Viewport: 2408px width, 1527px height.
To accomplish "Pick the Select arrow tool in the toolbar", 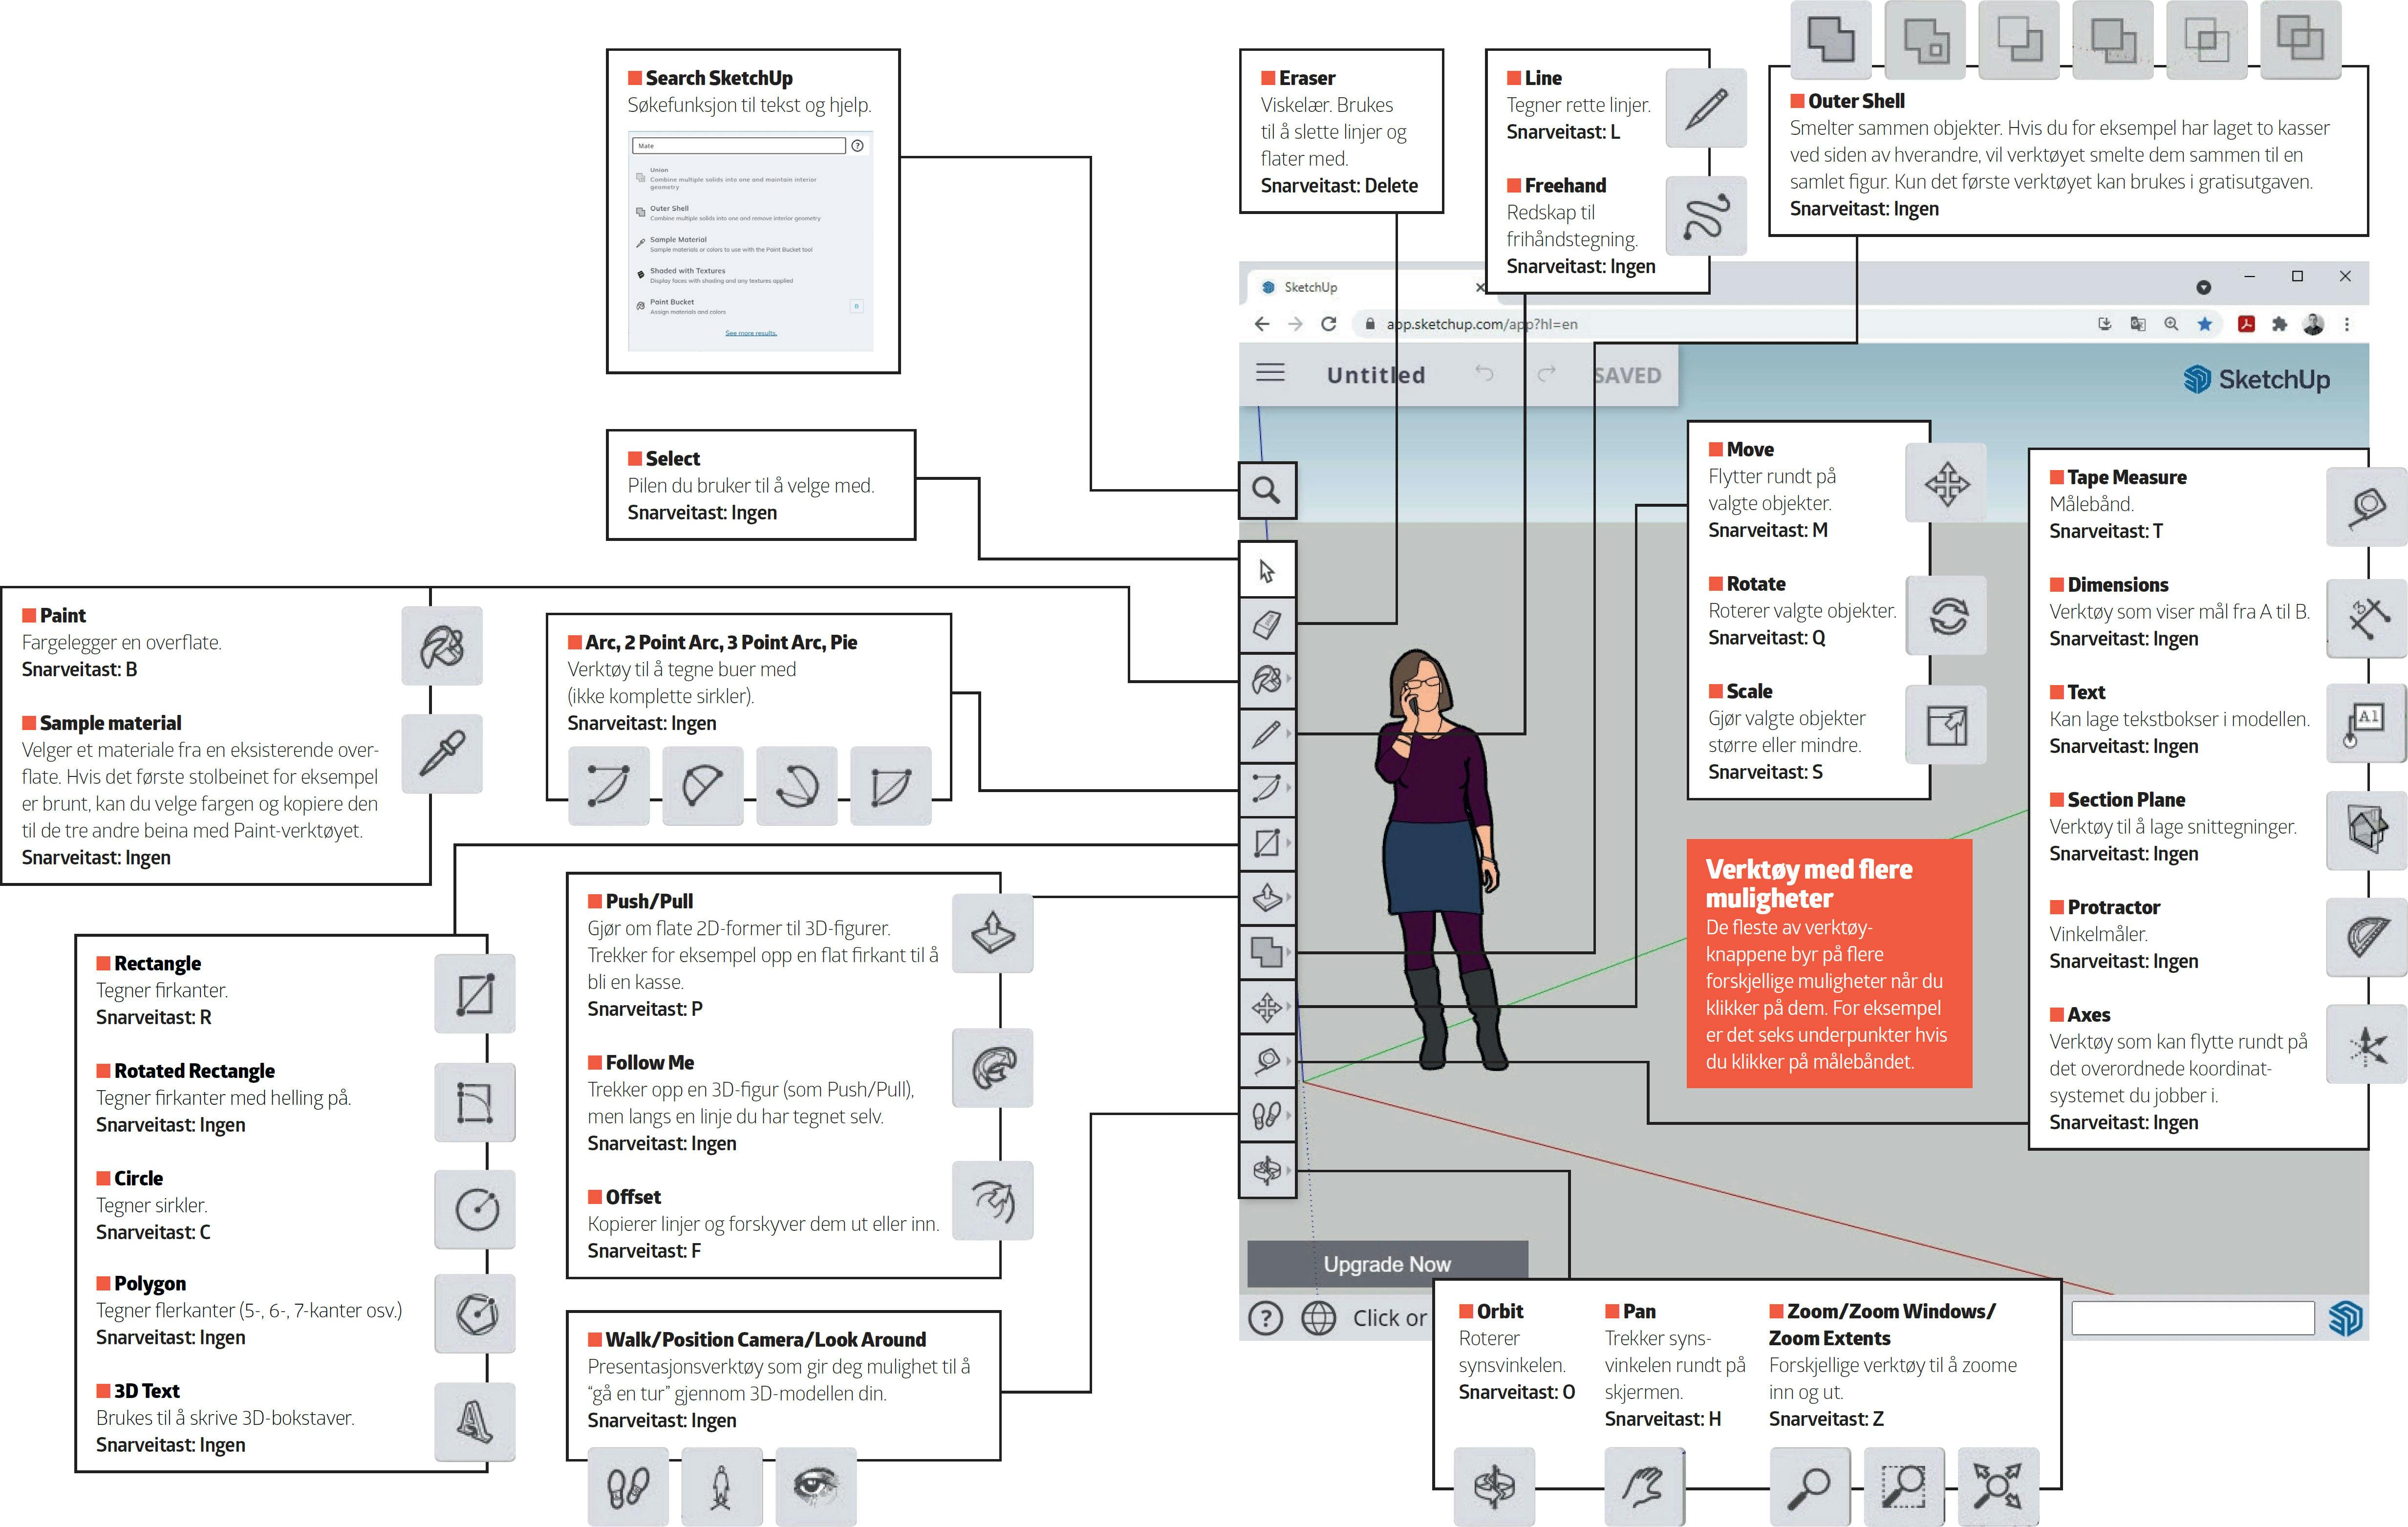I will point(1267,571).
